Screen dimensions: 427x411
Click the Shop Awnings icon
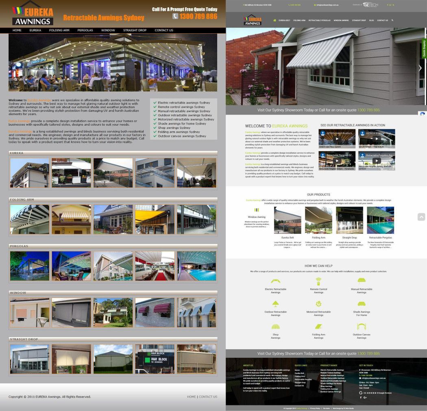[275, 326]
